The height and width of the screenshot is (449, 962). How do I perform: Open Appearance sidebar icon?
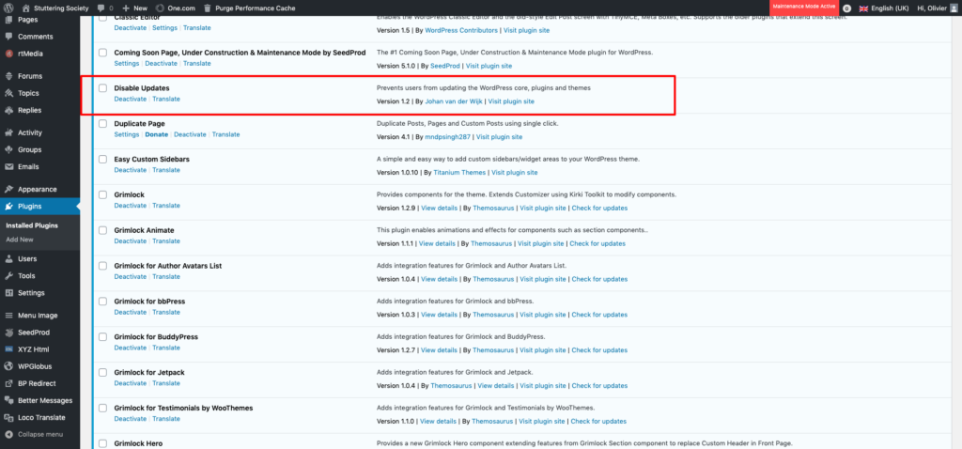[x=8, y=190]
